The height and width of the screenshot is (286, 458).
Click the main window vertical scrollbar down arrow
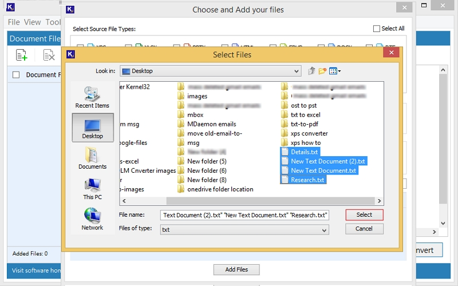pyautogui.click(x=443, y=224)
